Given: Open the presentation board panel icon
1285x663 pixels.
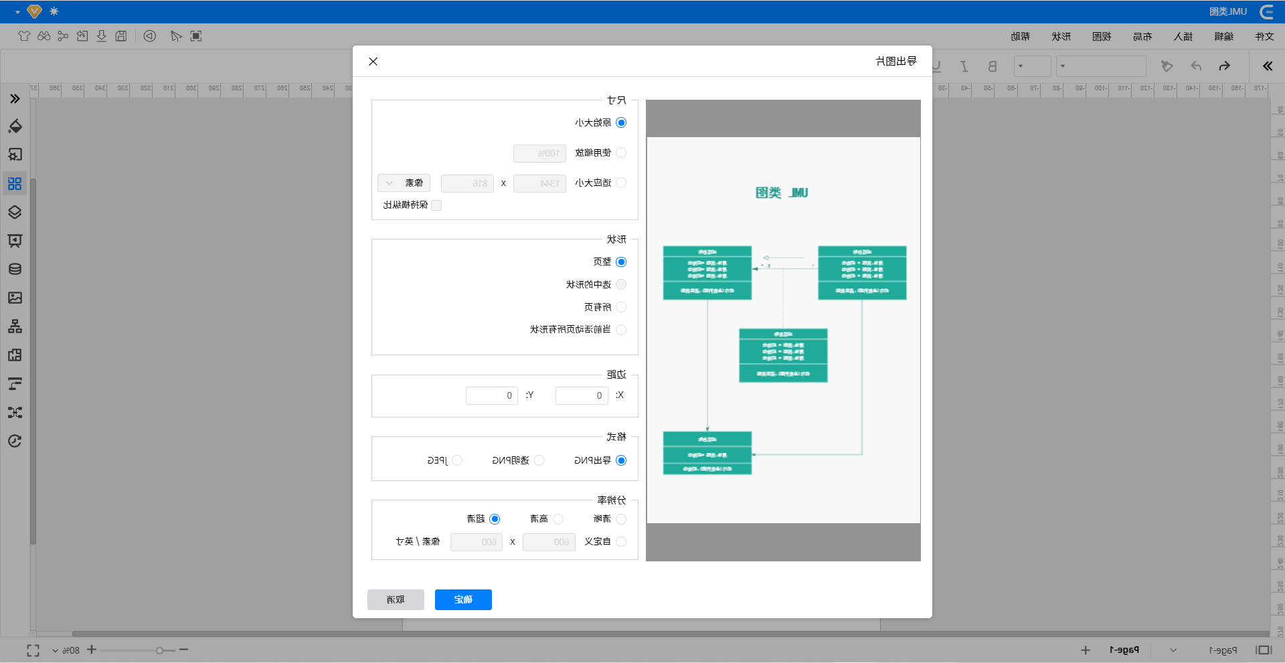Looking at the screenshot, I should [x=15, y=241].
